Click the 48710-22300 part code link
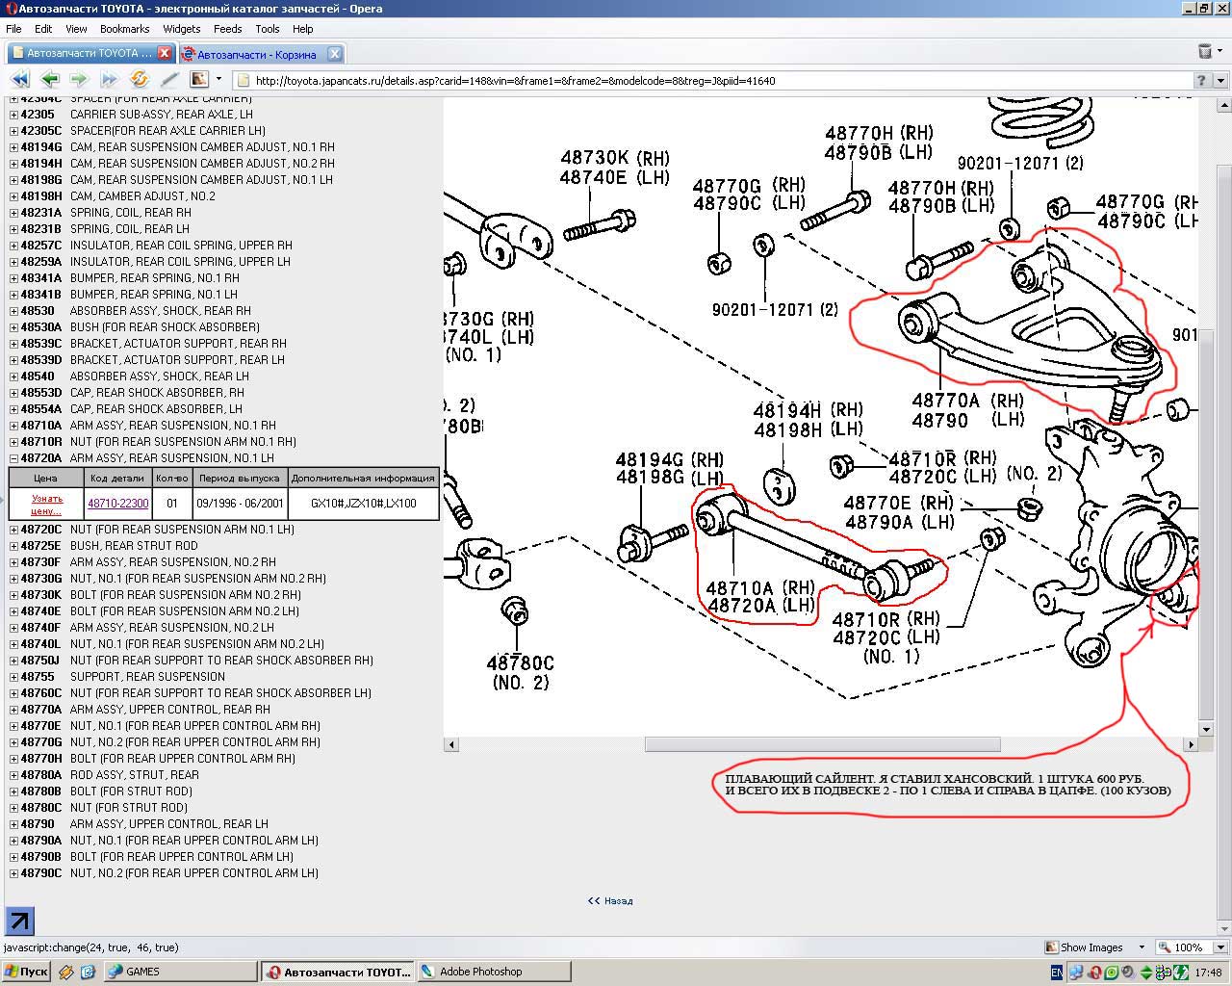1232x986 pixels. tap(118, 504)
